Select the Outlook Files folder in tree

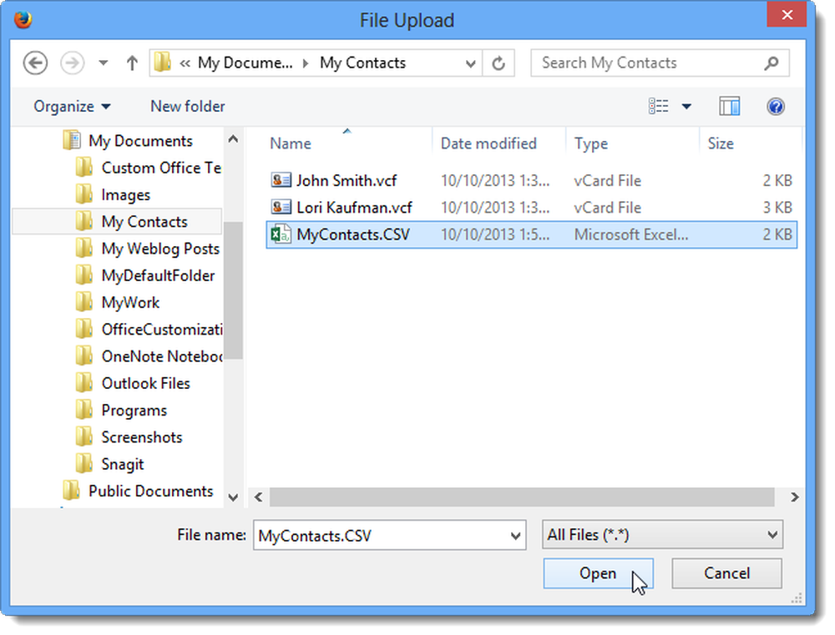[145, 383]
